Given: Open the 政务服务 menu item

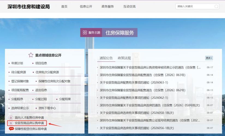Looking at the screenshot, I should point(108,7).
